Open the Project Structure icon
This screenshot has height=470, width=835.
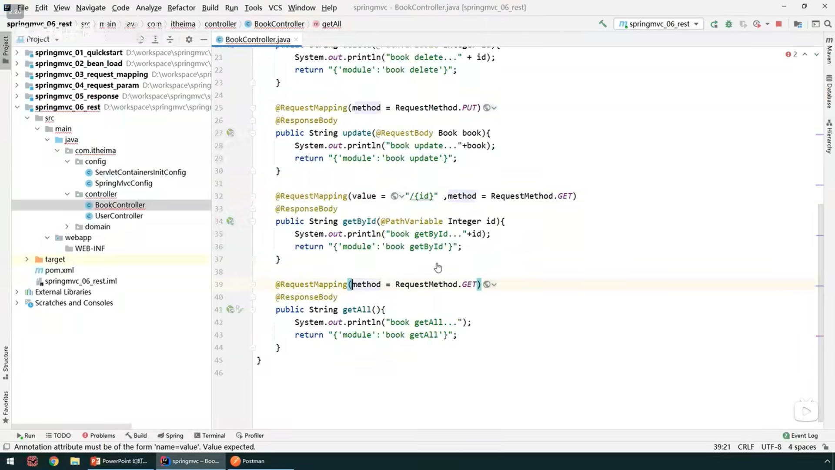(798, 24)
